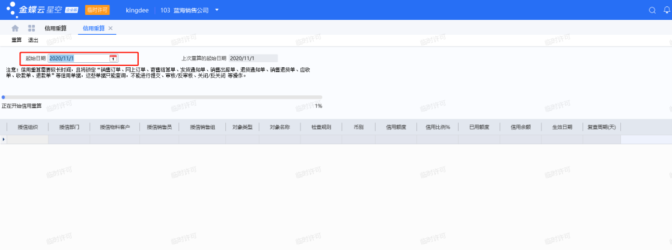
Task: Click the 重算 toolbar command
Action: click(x=16, y=40)
